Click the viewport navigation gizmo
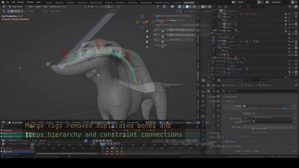Screen dimensions: 299x168 click(142, 22)
